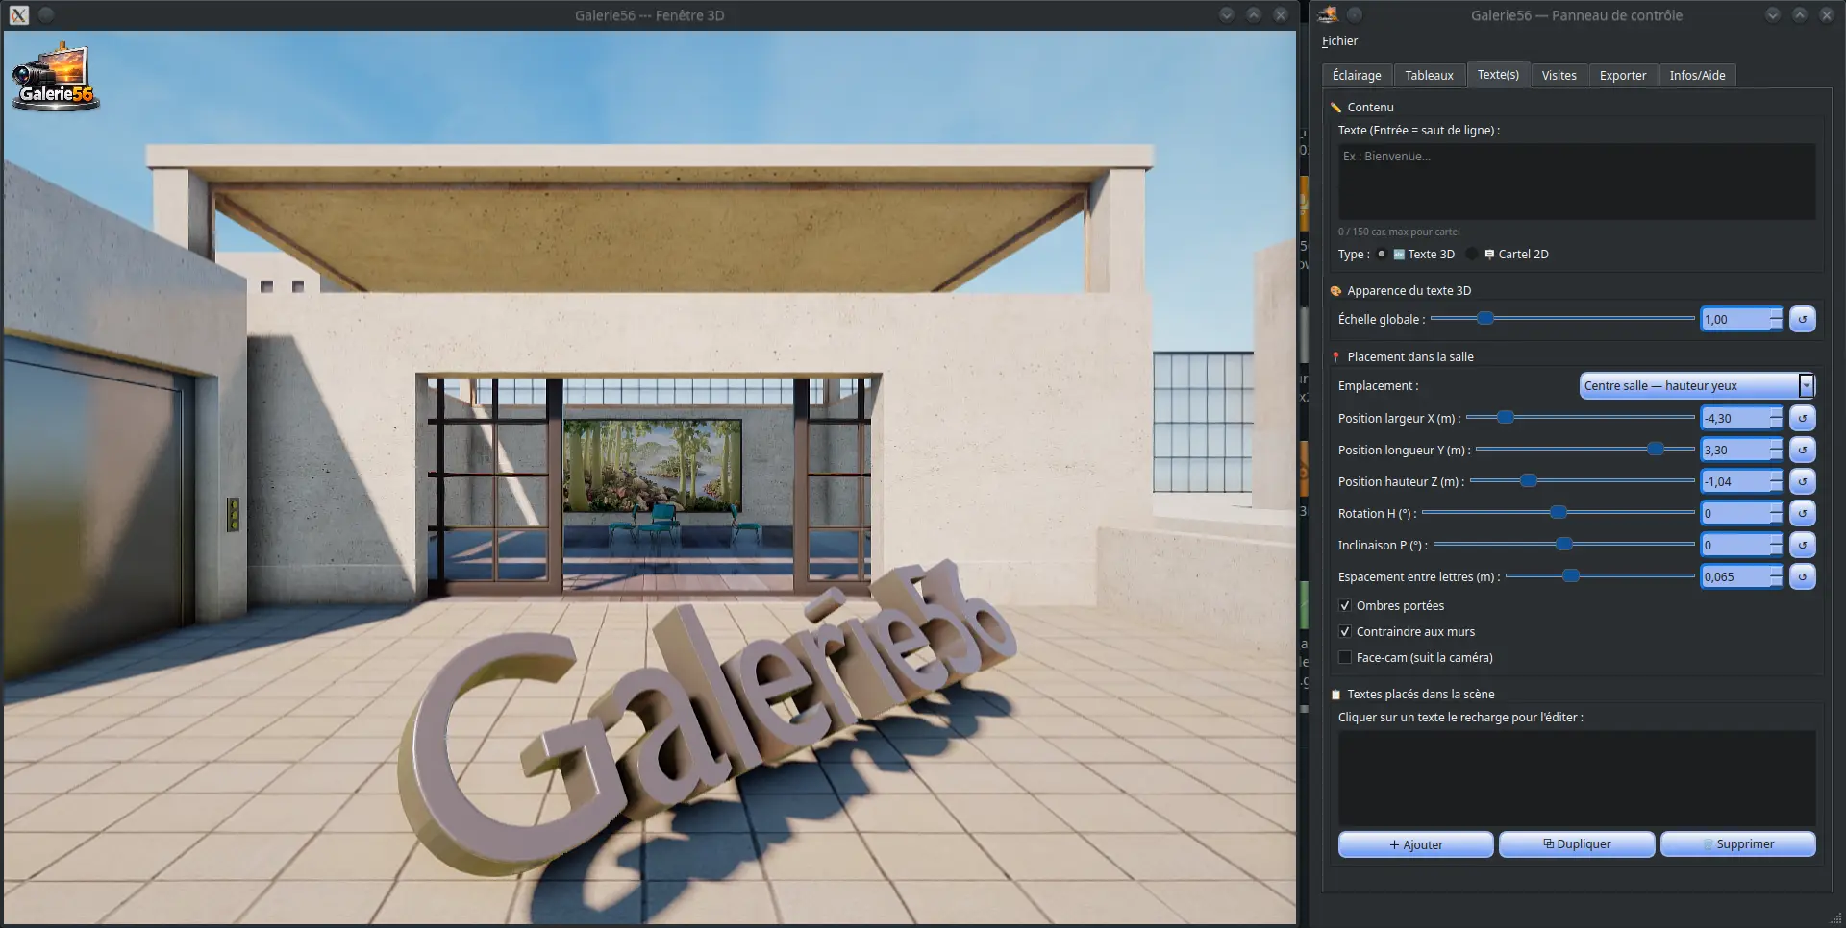Viewport: 1846px width, 928px height.
Task: Click the placed texts list box
Action: coord(1577,778)
